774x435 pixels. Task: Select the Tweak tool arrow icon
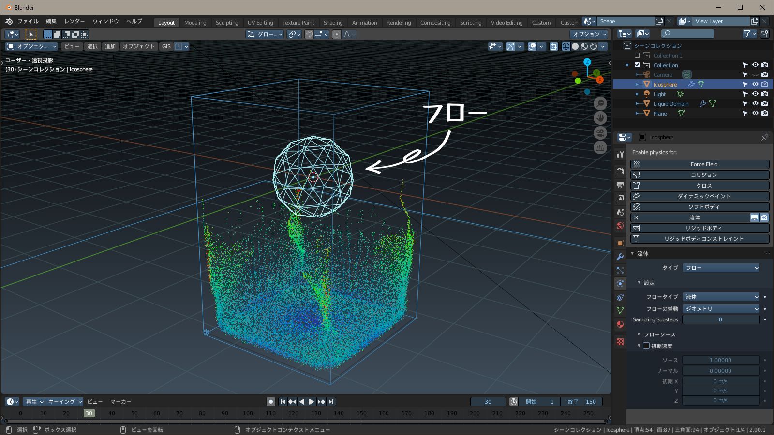click(x=30, y=34)
